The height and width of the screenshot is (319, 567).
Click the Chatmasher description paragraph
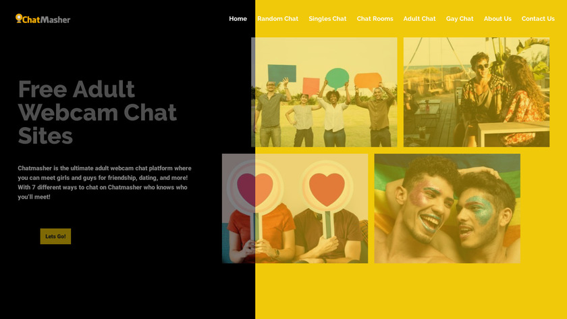[105, 182]
